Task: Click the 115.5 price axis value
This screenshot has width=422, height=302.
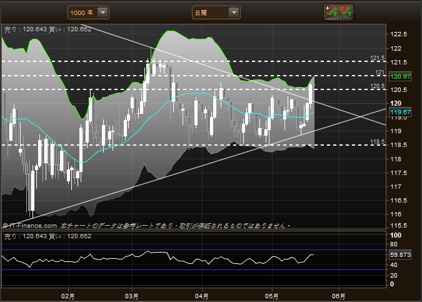Action: coord(399,226)
